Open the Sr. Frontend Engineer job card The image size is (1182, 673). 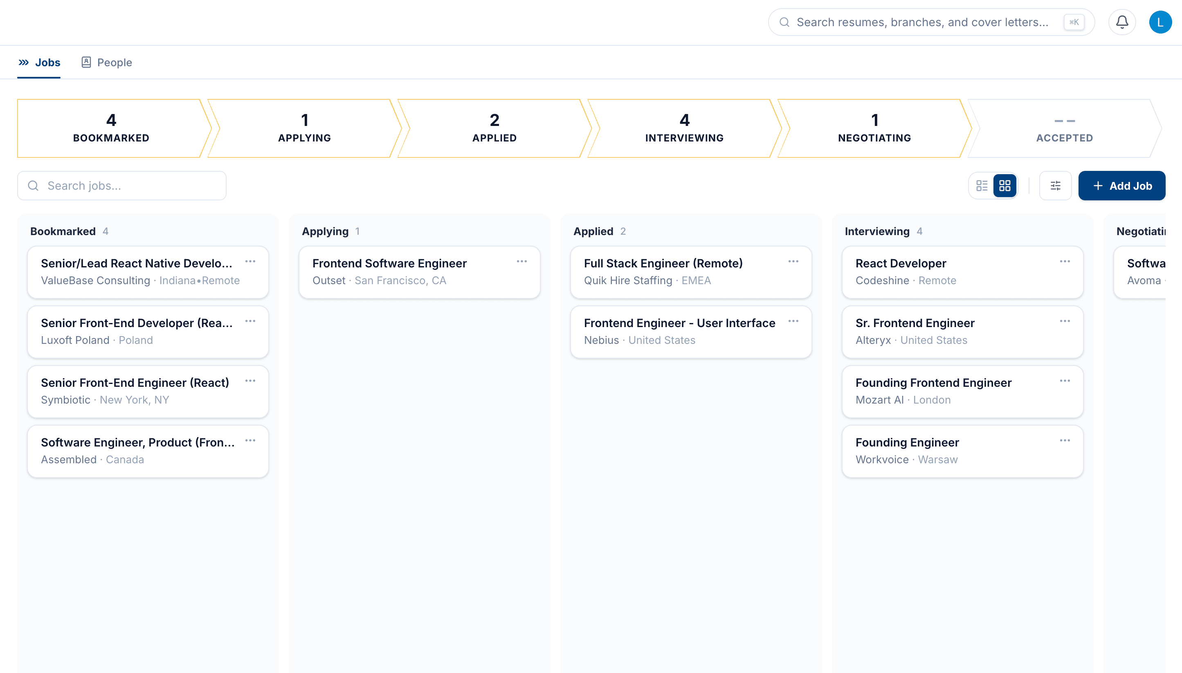click(962, 332)
